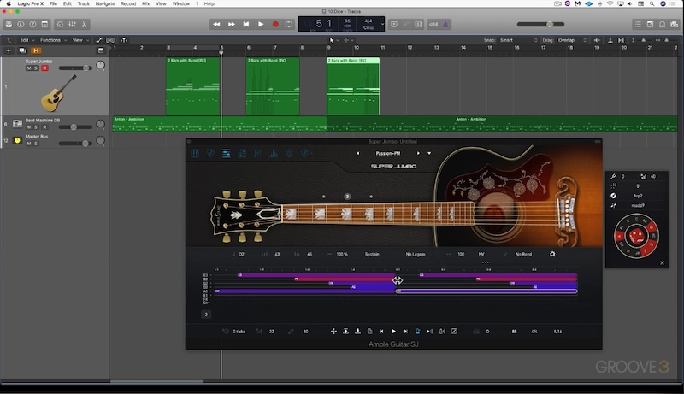Toggle the orange Hide tracks H button
This screenshot has height=394, width=684.
pos(36,50)
